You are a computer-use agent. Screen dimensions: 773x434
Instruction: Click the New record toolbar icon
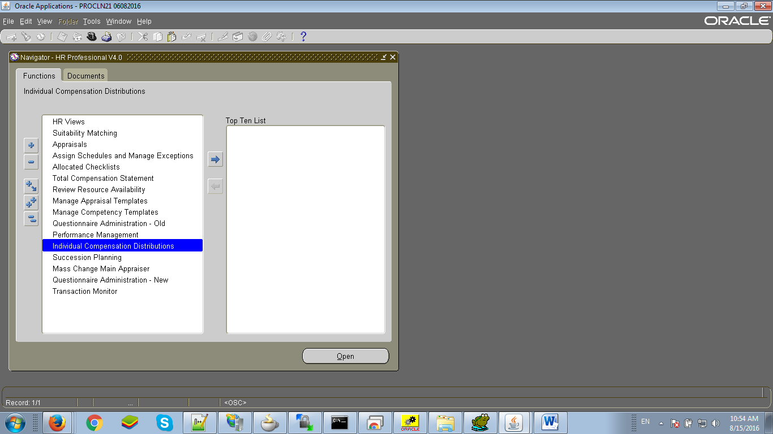(x=11, y=37)
